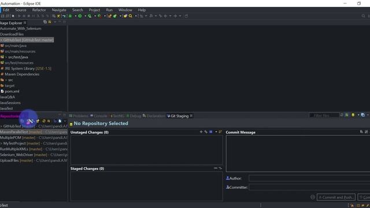Click the compare mode icon in Git Staging
Screen dimensions: 370x208
(x=363, y=115)
